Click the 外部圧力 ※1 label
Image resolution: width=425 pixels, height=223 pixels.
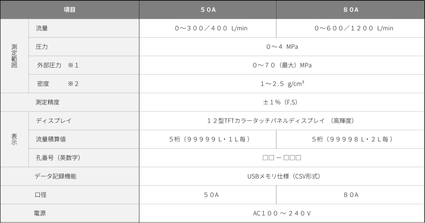58,65
